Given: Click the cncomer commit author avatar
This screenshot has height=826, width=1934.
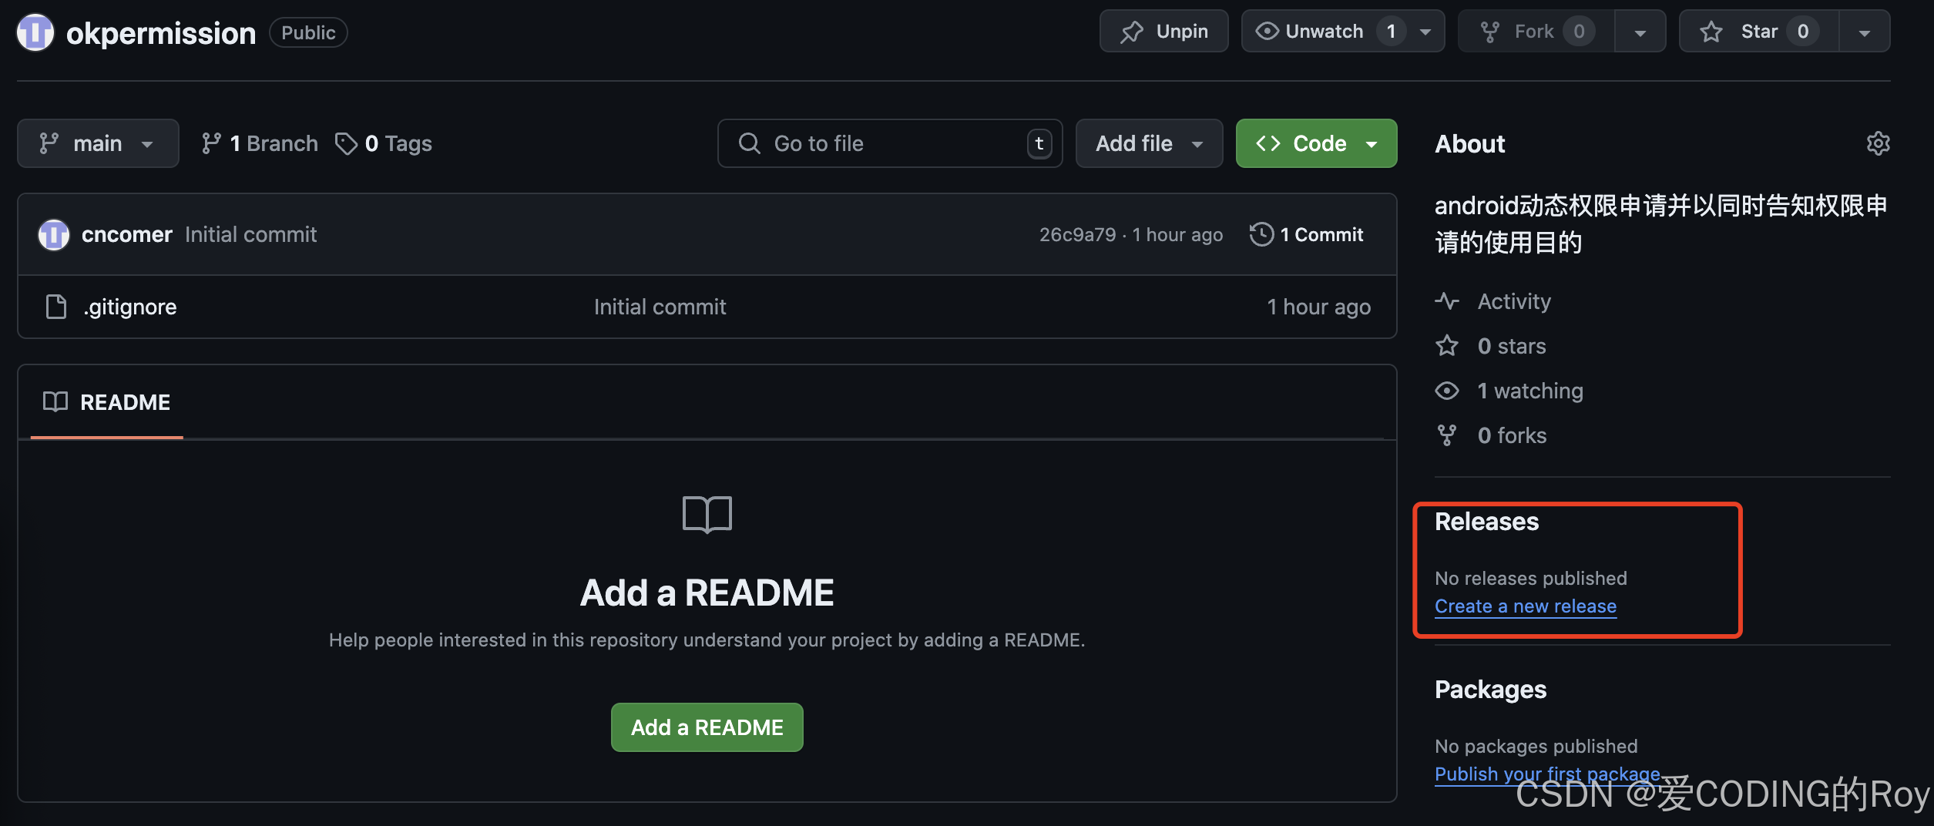Looking at the screenshot, I should [x=54, y=234].
